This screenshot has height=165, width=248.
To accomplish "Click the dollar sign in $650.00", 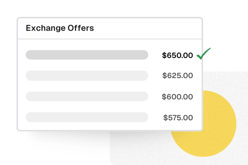I will point(164,55).
